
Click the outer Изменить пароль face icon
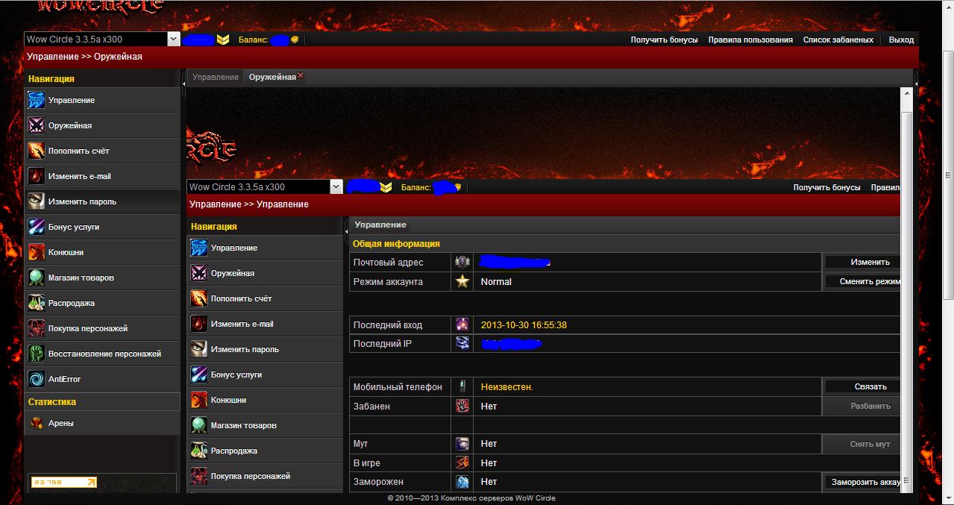coord(36,201)
